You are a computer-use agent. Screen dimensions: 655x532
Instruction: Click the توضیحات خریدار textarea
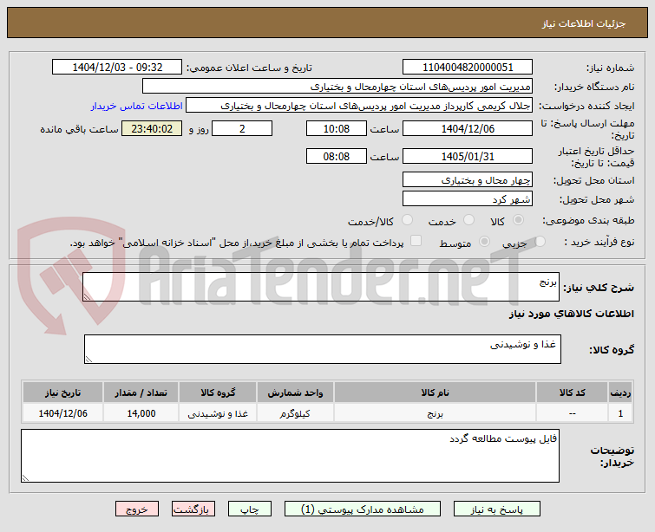(290, 456)
